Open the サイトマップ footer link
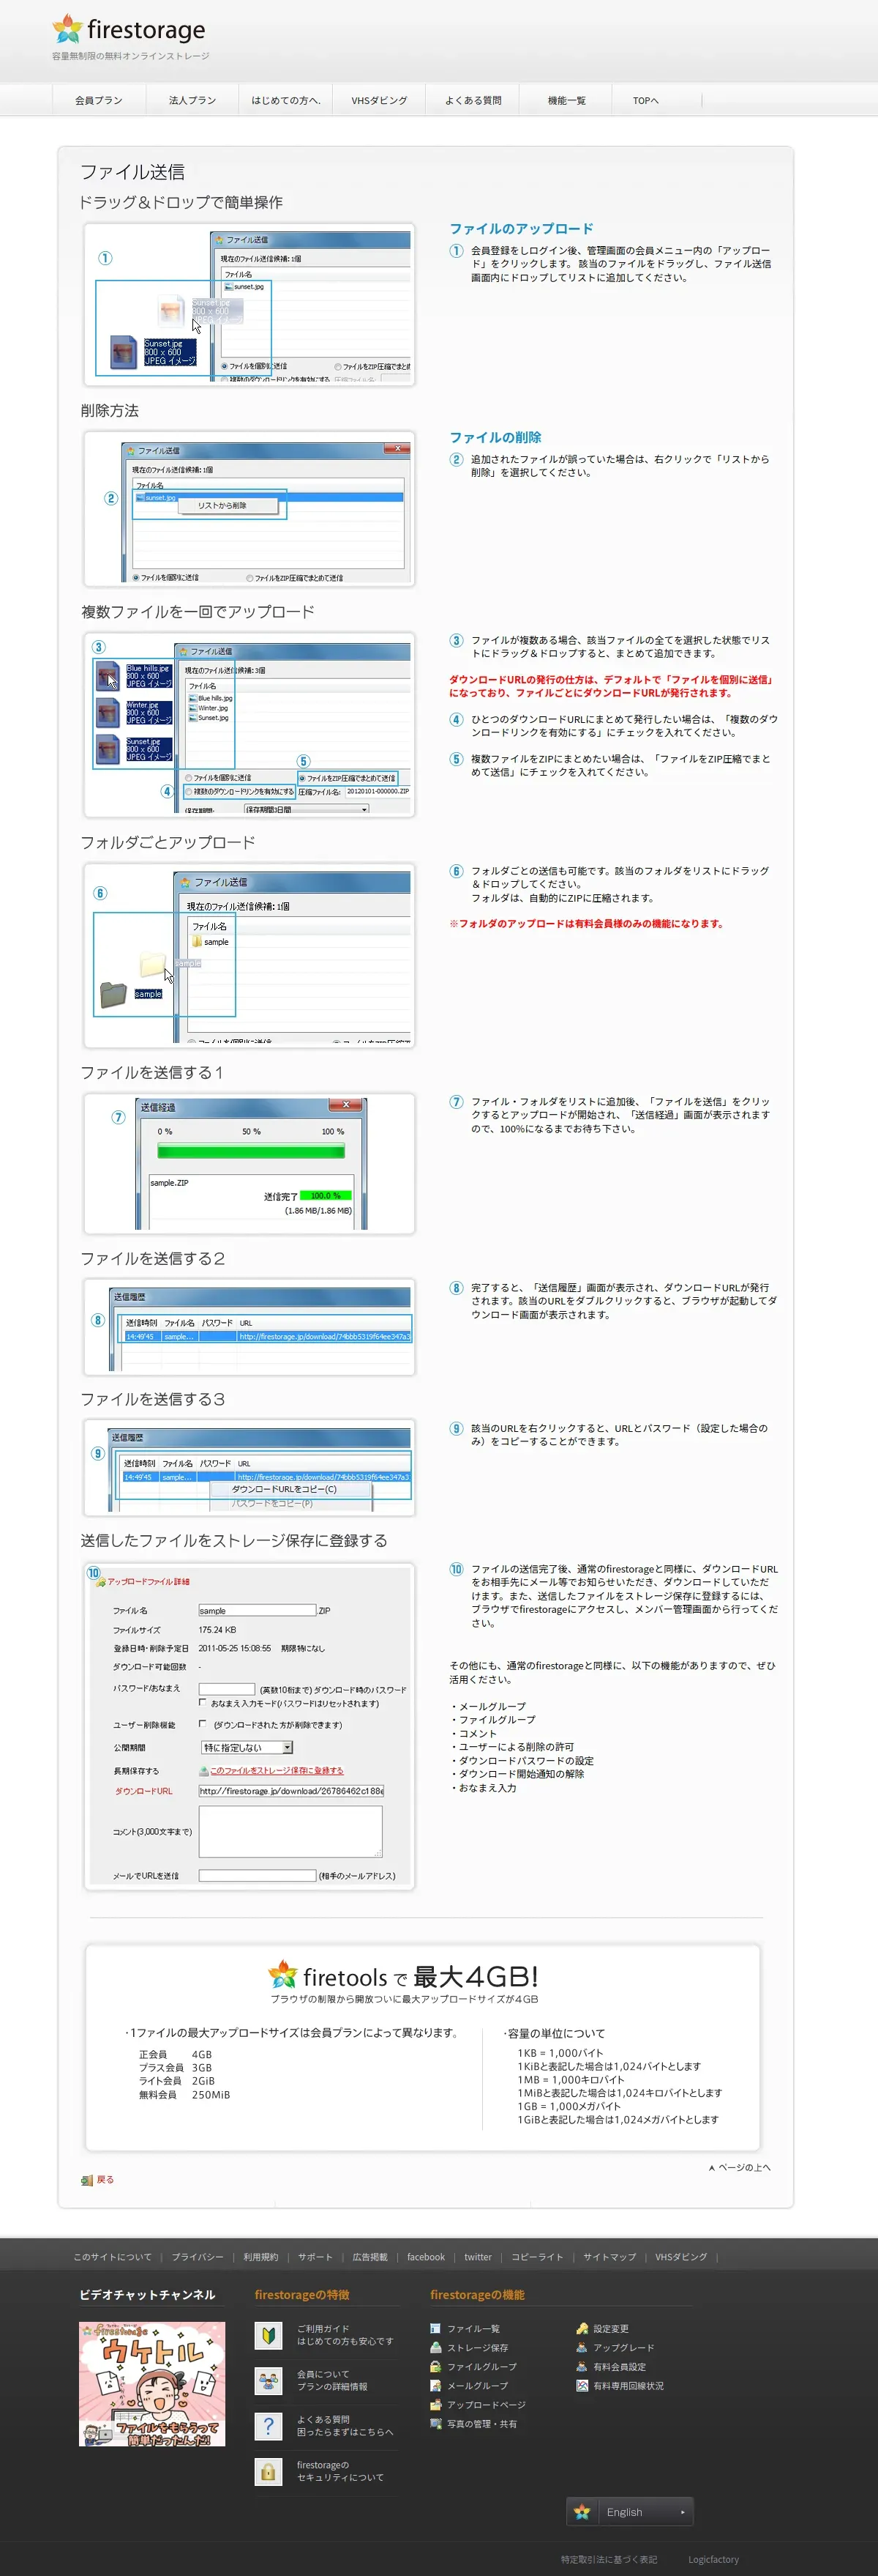The width and height of the screenshot is (878, 2576). coord(609,2256)
